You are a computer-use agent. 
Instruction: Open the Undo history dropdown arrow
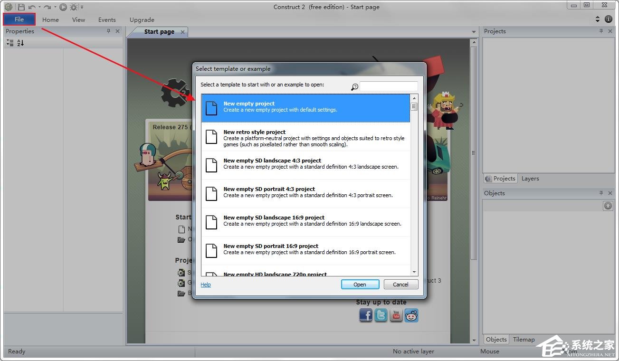click(39, 7)
